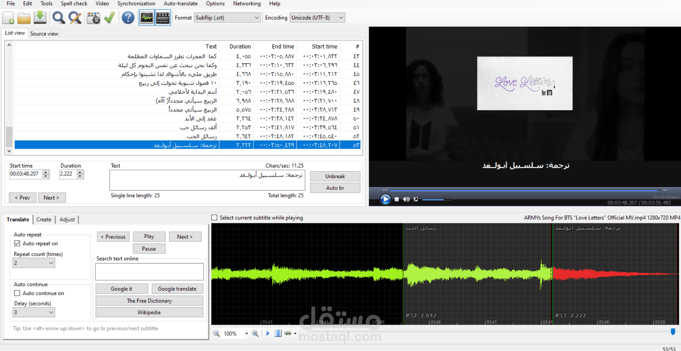Click rewind icon above video seek bar
This screenshot has width=681, height=351.
384,190
